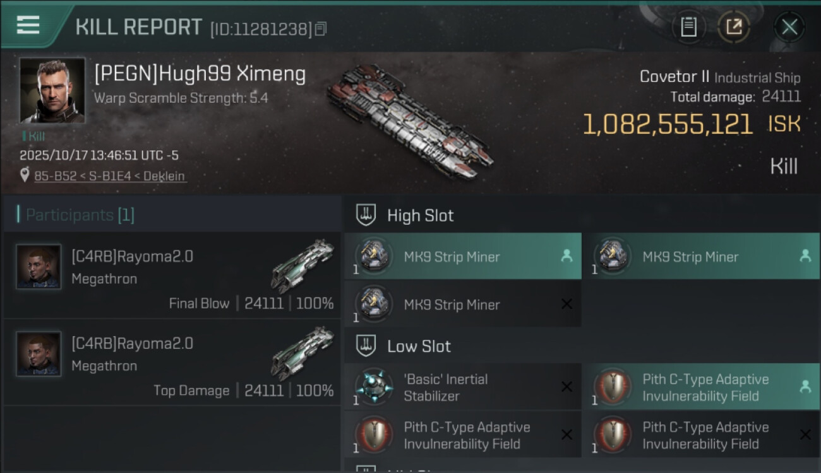The image size is (821, 473).
Task: Open the clipboard report icon
Action: (688, 26)
